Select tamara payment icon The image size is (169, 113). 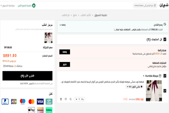[x=40, y=110]
